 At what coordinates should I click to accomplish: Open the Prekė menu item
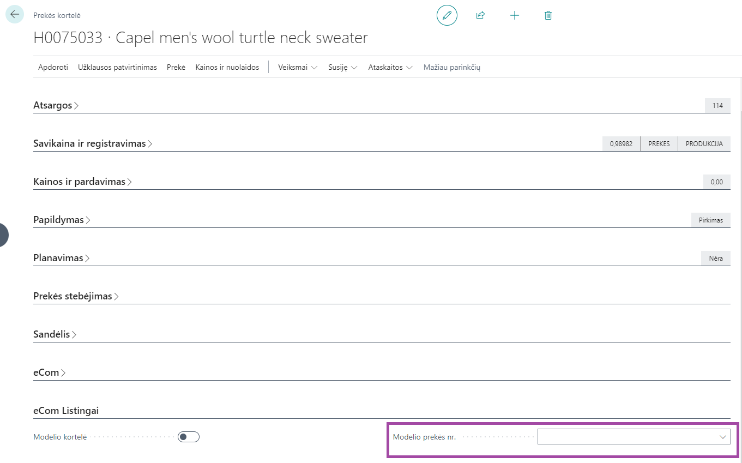(x=176, y=67)
